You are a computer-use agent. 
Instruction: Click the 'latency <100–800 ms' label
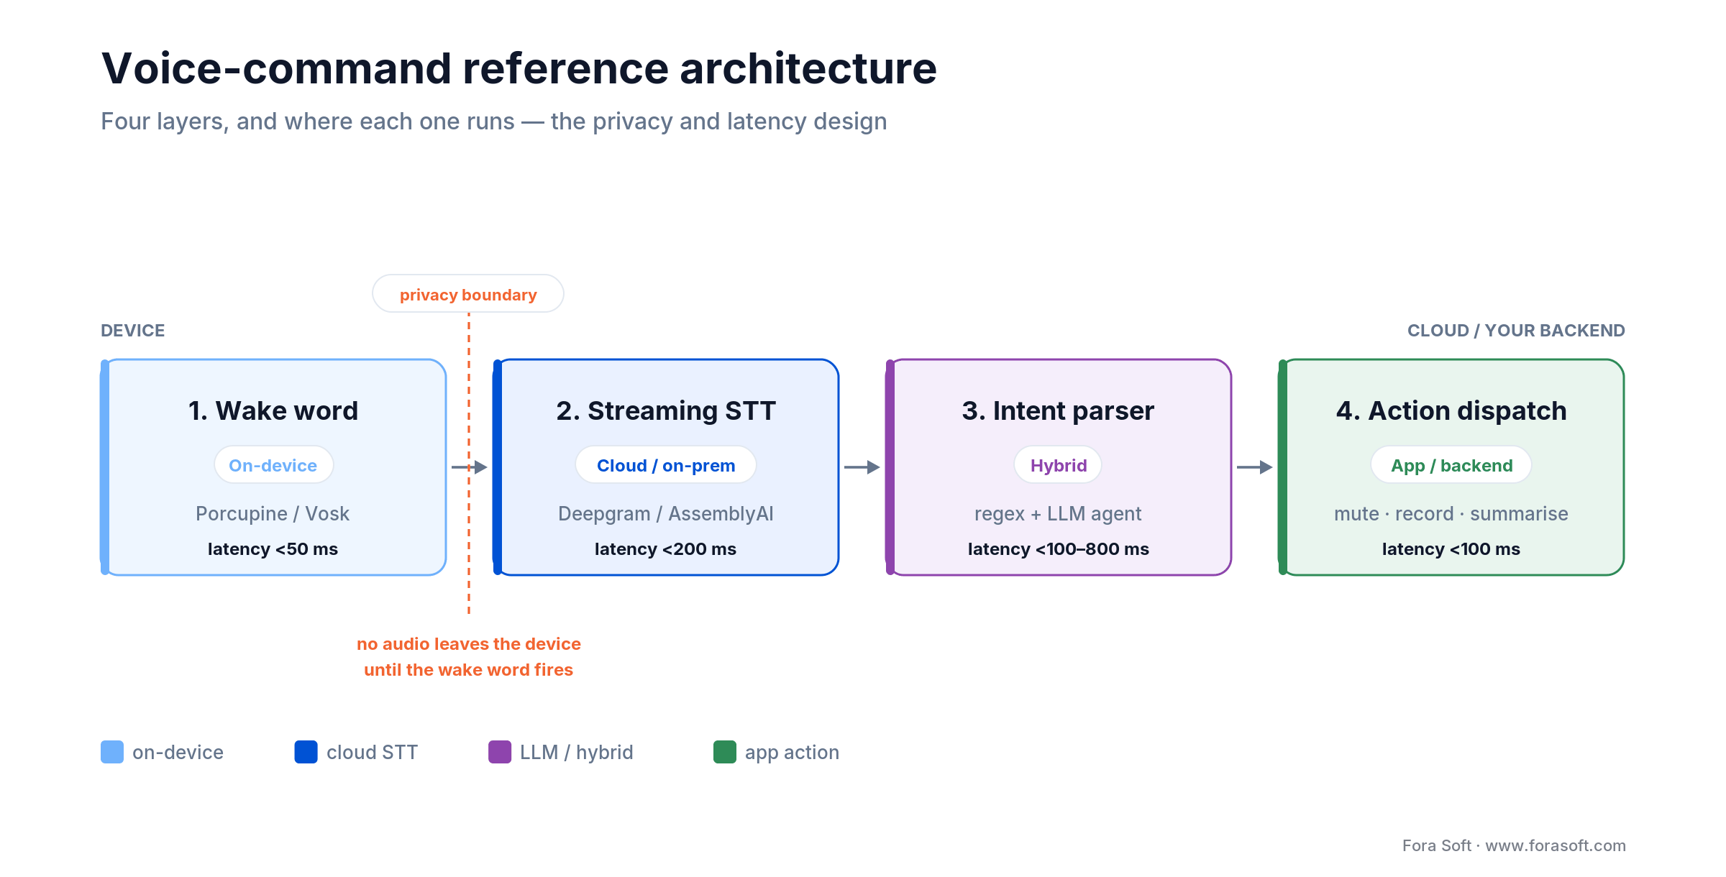click(x=1059, y=548)
